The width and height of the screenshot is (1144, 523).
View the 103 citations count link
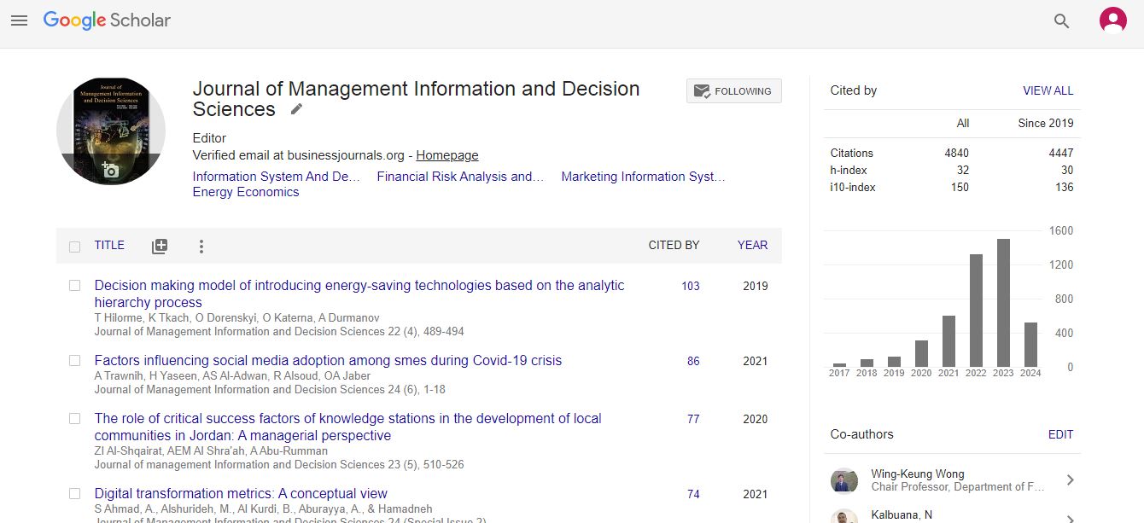tap(691, 286)
